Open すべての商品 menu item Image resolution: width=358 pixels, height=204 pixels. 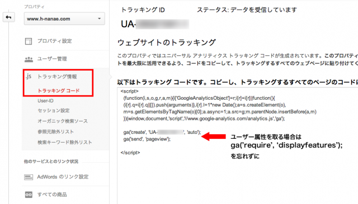pyautogui.click(x=52, y=195)
